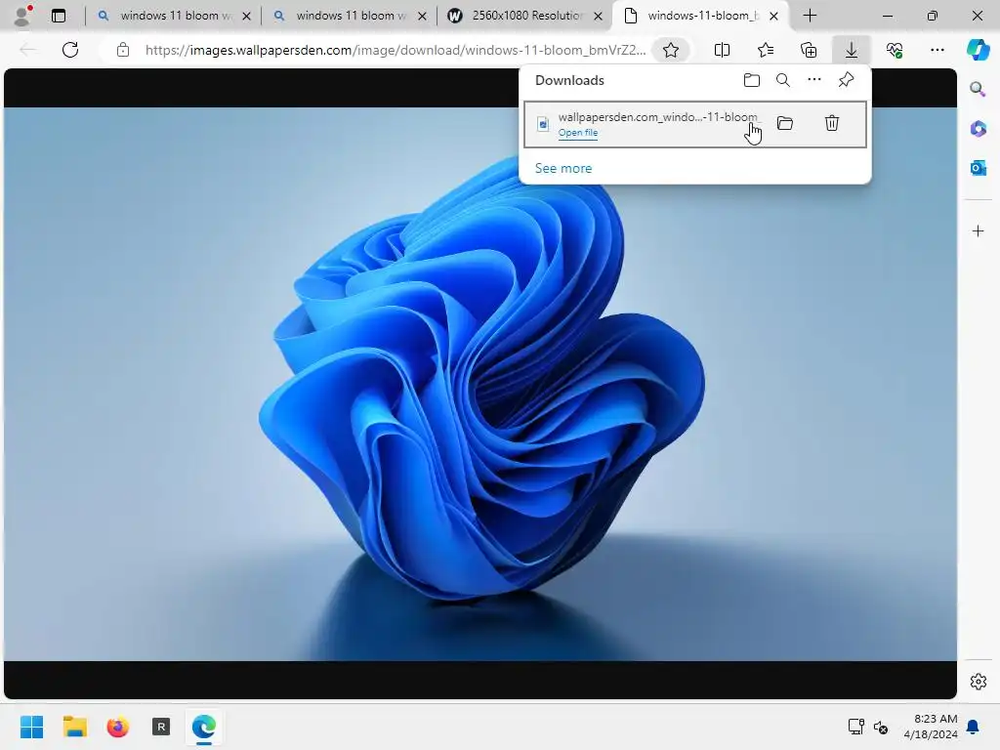Launch Copilot from the sidebar top
This screenshot has width=1000, height=750.
pyautogui.click(x=978, y=50)
